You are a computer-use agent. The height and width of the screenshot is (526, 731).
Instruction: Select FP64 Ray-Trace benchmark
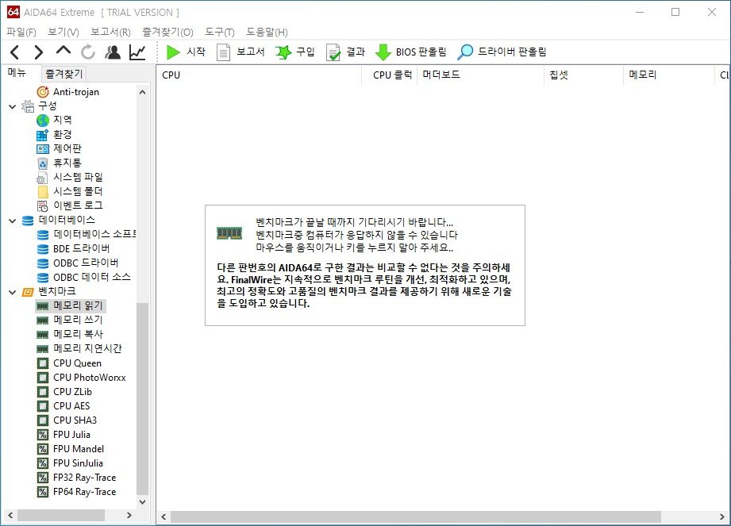[x=77, y=492]
